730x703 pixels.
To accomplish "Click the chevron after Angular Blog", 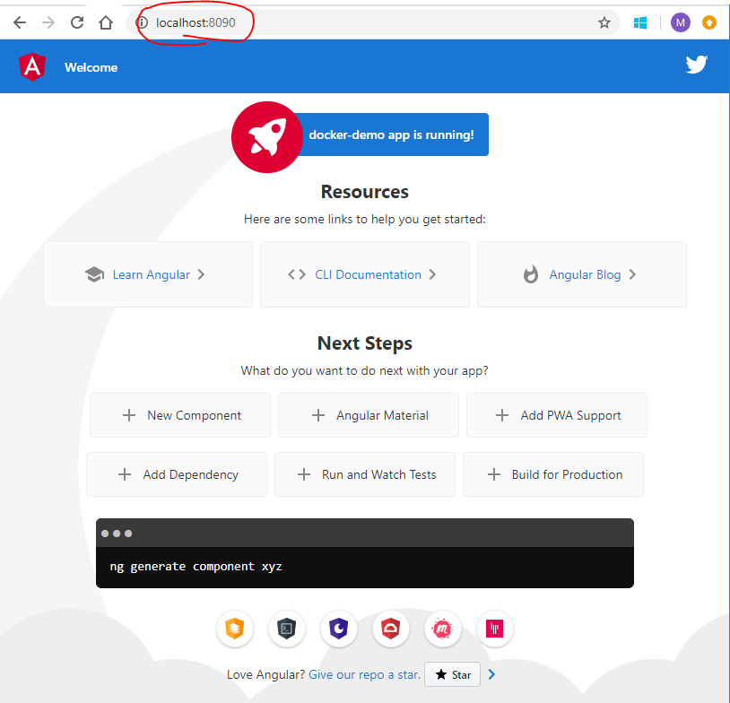I will [632, 274].
